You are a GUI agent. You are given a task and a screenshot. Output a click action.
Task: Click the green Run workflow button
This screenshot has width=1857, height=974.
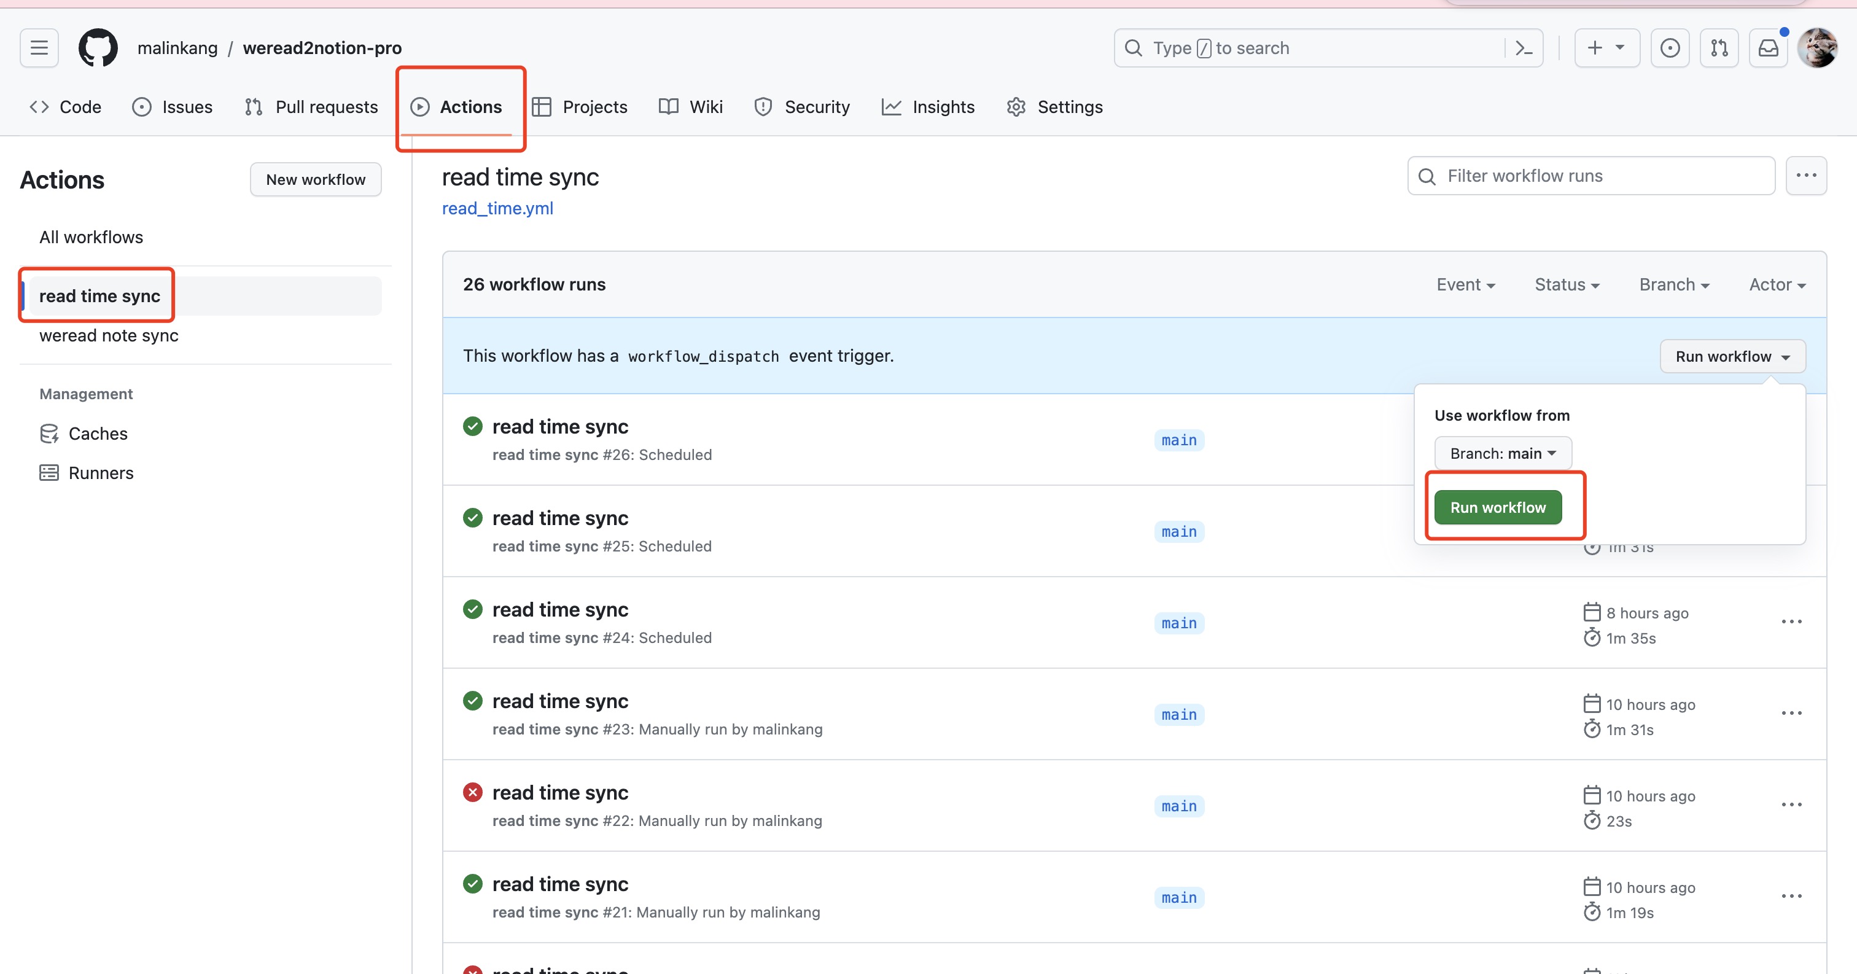1497,507
